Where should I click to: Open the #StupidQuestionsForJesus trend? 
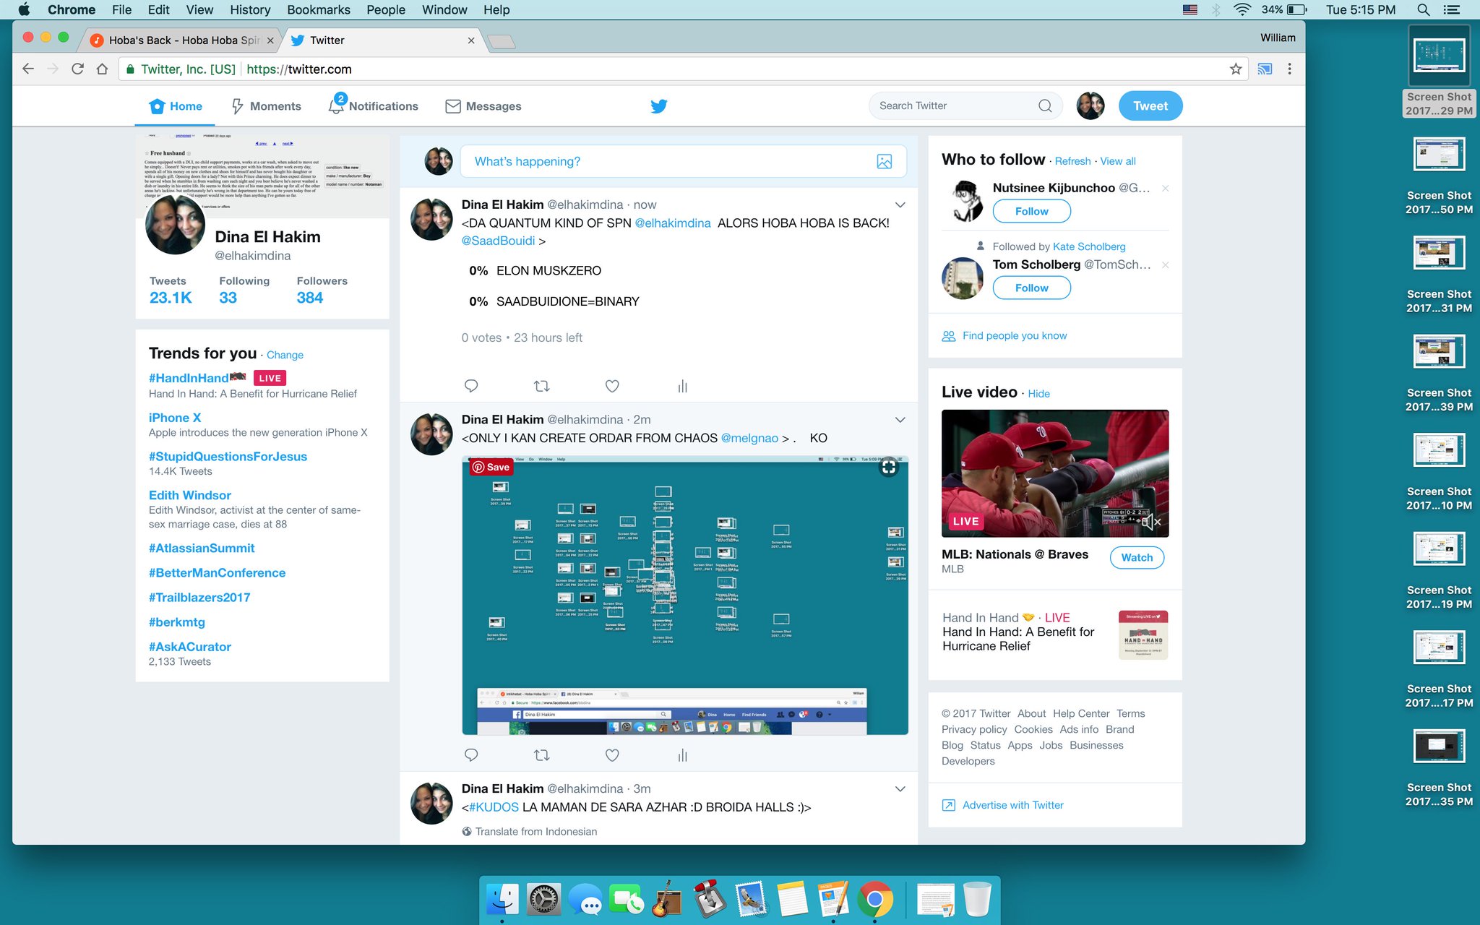pos(228,457)
